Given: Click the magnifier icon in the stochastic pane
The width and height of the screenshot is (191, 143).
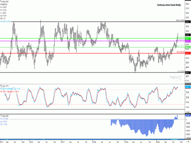Looking at the screenshot, I should 1,86.
